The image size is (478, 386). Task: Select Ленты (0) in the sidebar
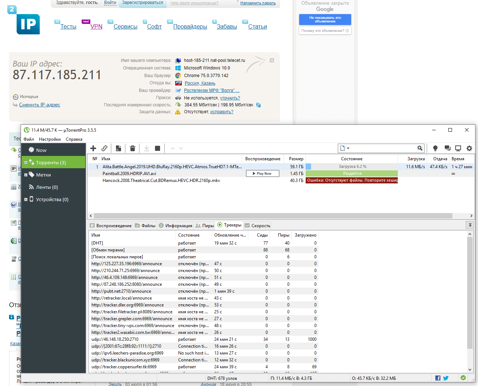(x=53, y=187)
